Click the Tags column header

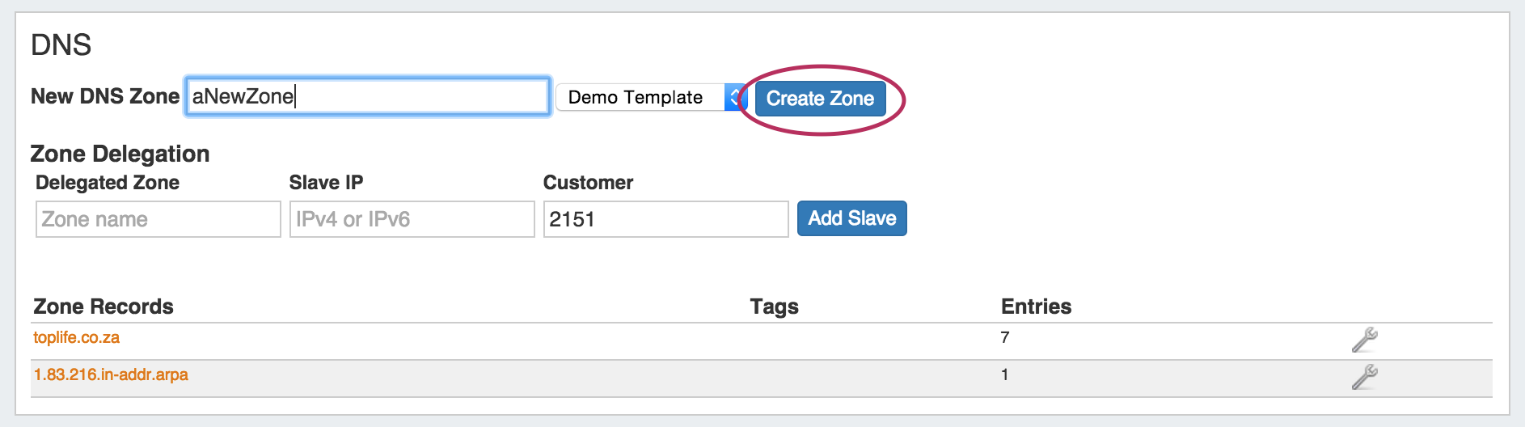tap(774, 307)
